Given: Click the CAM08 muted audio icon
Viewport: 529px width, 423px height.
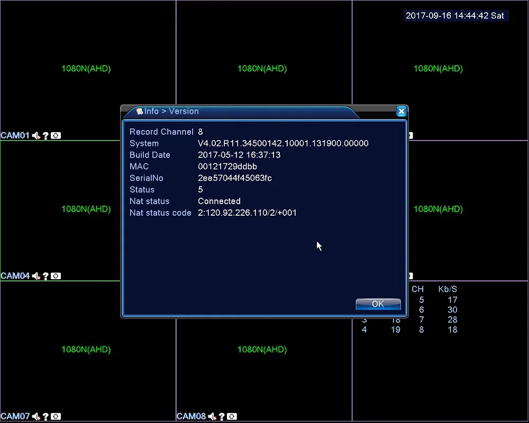Looking at the screenshot, I should pos(212,416).
